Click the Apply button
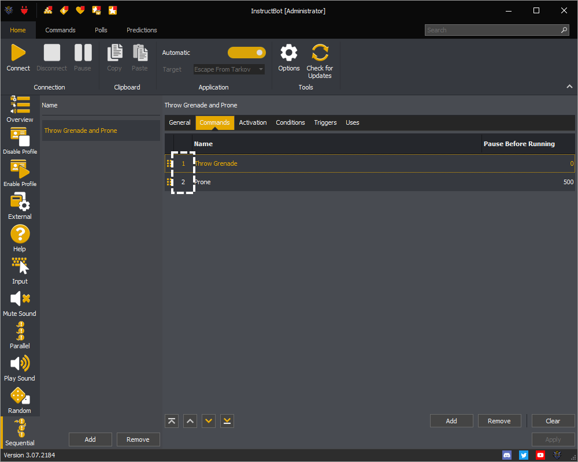 pos(553,439)
